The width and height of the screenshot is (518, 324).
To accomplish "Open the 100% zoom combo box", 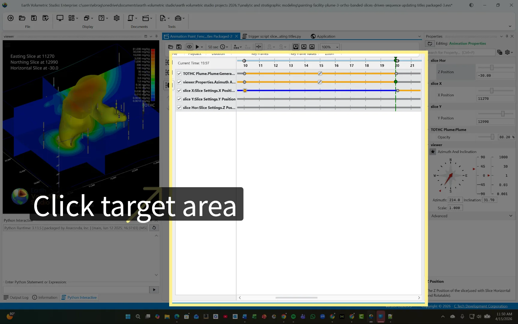I will click(330, 47).
